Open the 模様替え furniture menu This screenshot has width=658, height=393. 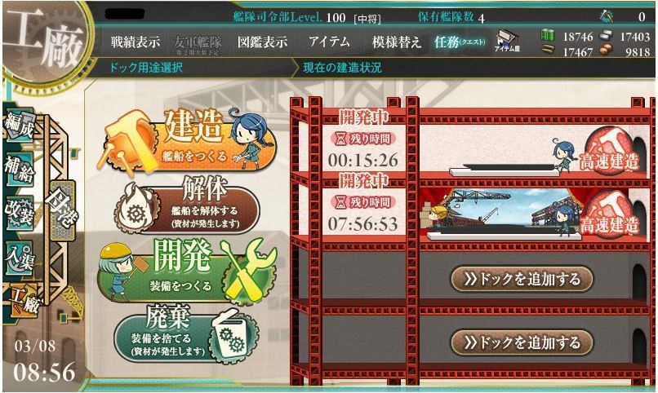pyautogui.click(x=397, y=42)
